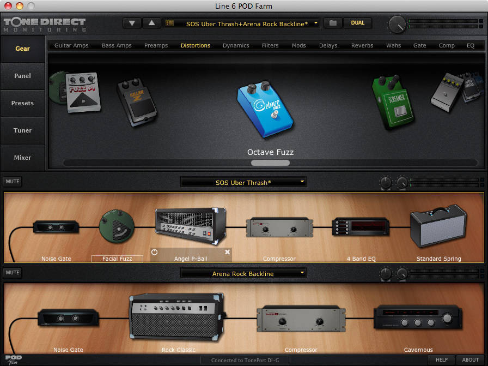This screenshot has height=366, width=488.
Task: Choose the Fuzz Pi pedal
Action: 83,93
